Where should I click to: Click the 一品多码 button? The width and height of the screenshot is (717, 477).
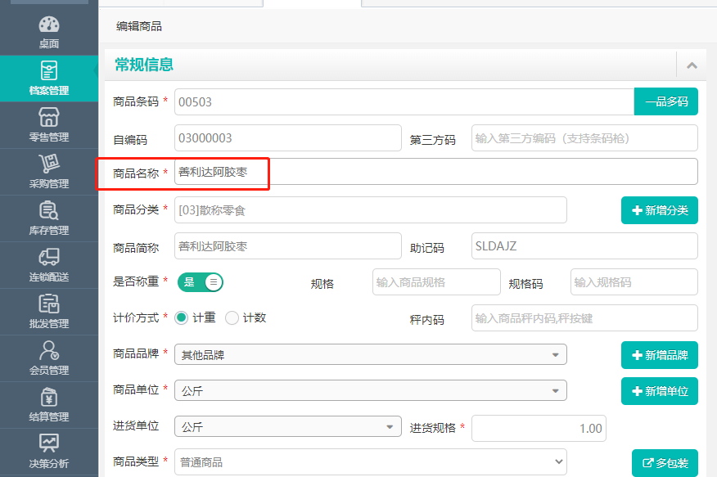pos(665,101)
